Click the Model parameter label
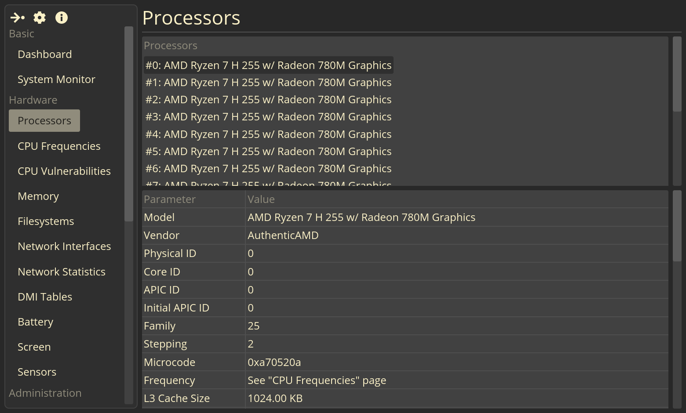 click(159, 217)
